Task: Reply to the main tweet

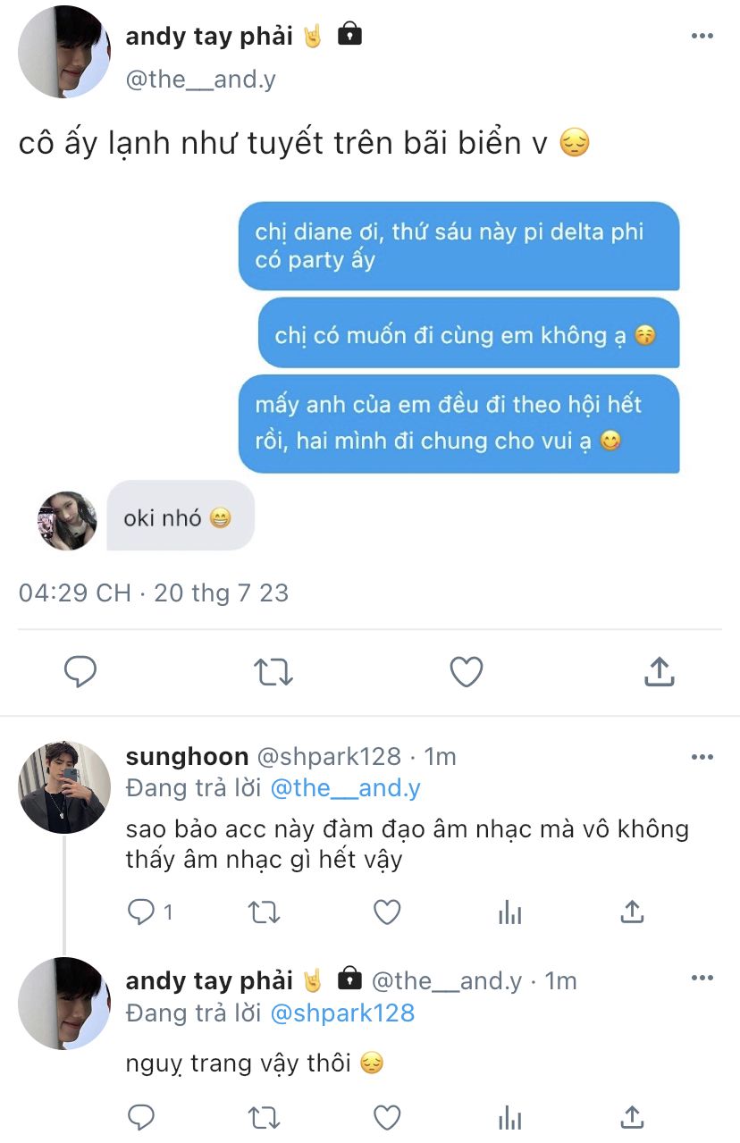Action: (x=80, y=672)
